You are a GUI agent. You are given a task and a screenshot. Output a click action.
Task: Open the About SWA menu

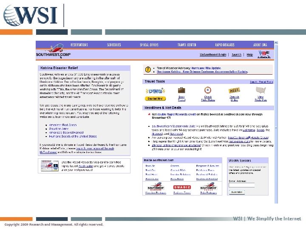click(x=260, y=45)
